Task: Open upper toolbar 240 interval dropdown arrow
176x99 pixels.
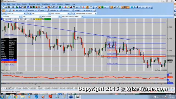Action: click(x=49, y=13)
